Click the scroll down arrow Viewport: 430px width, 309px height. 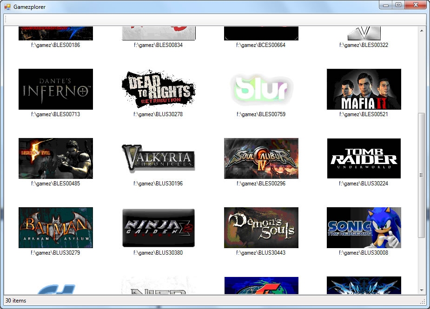point(422,290)
